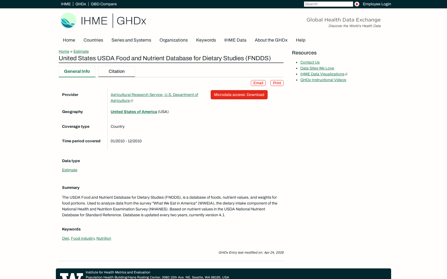Click the IHME leaf logo icon
This screenshot has height=279, width=447.
click(x=68, y=21)
